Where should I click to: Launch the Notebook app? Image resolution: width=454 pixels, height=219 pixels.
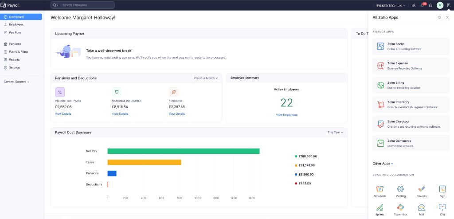pyautogui.click(x=380, y=192)
